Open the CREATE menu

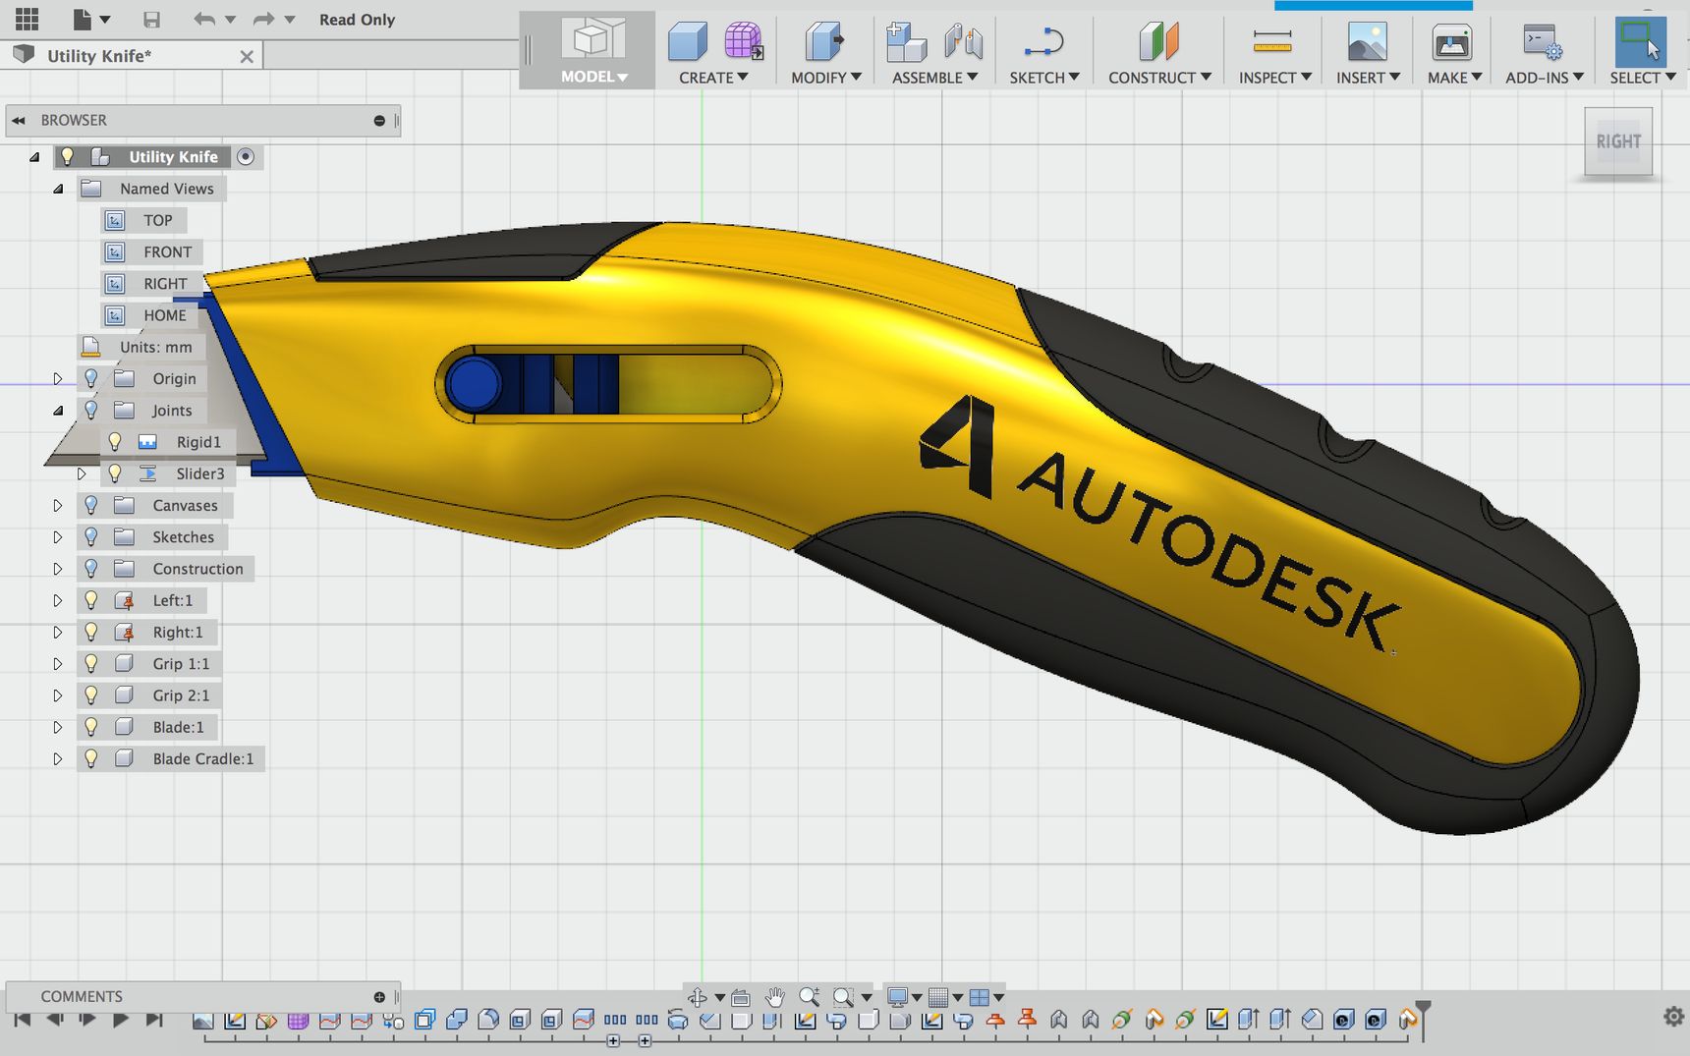tap(713, 78)
